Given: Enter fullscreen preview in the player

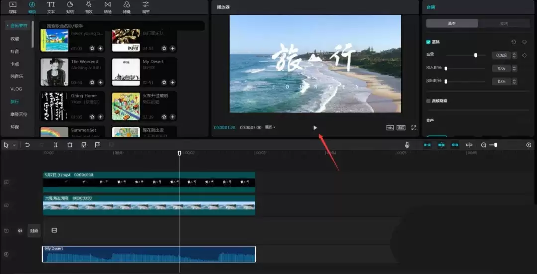Looking at the screenshot, I should (414, 128).
